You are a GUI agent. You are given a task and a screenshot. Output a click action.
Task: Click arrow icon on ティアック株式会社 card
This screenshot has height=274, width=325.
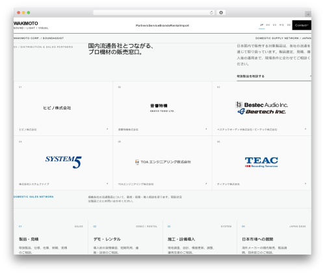(305, 183)
